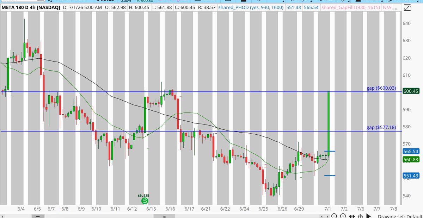
Task: Click the green 560.83 price axis bubble
Action: 412,159
